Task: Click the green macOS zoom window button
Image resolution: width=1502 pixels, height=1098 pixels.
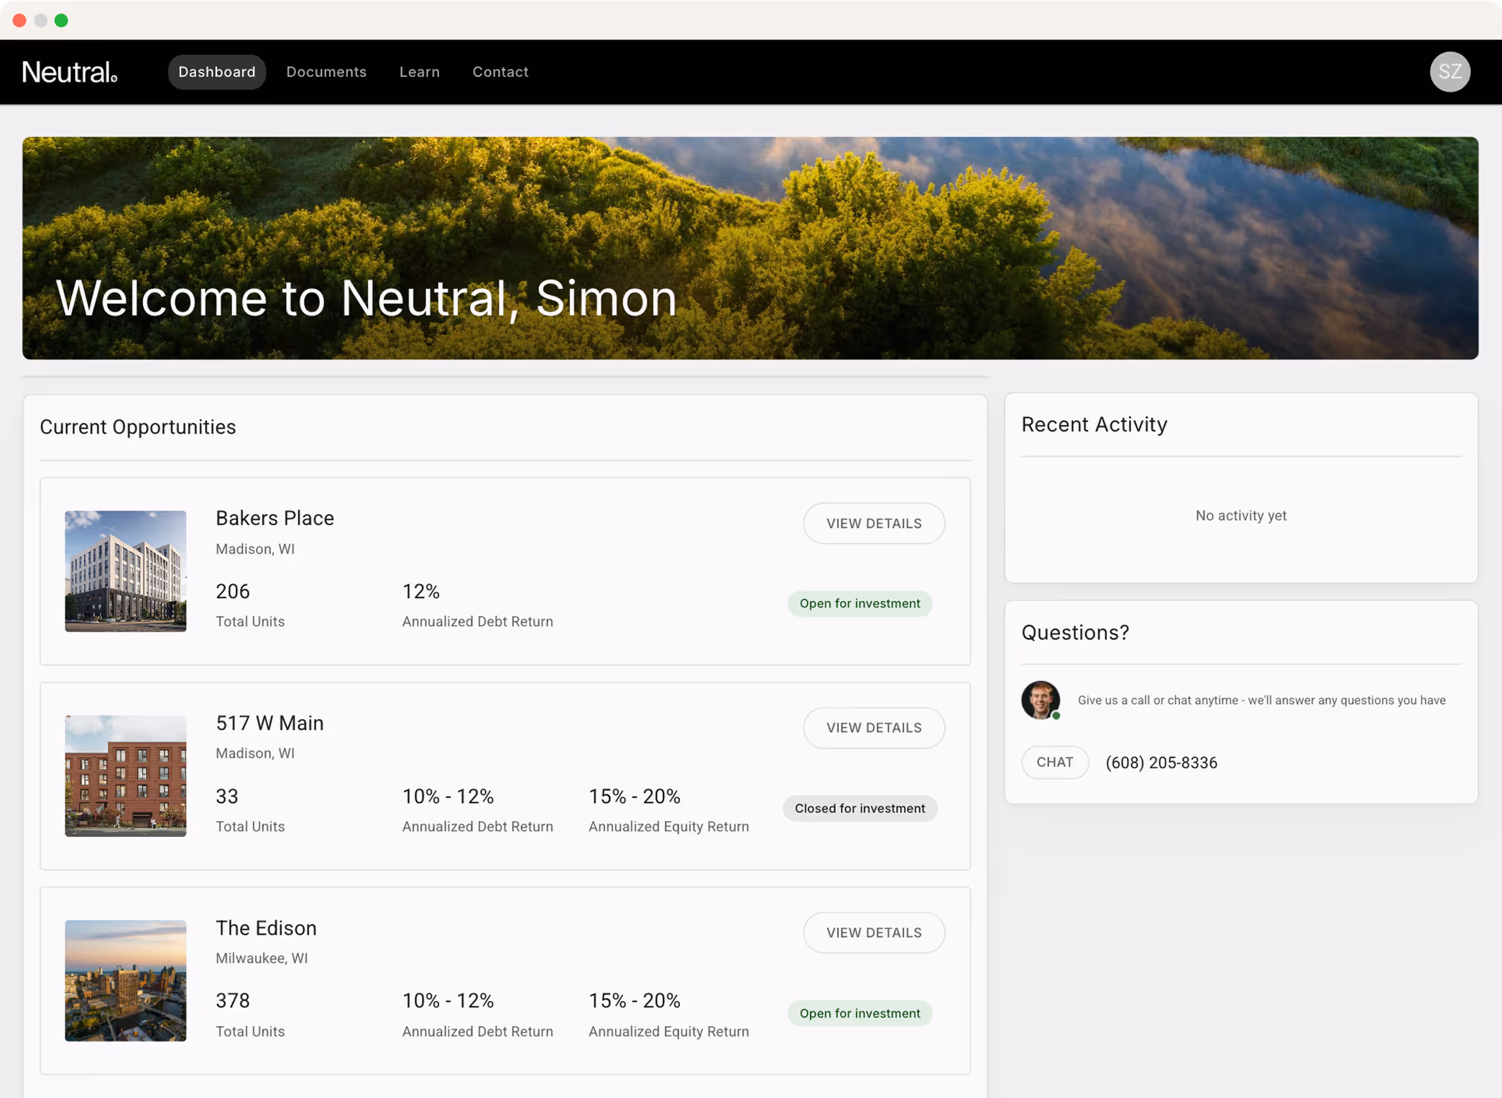Action: pyautogui.click(x=62, y=20)
